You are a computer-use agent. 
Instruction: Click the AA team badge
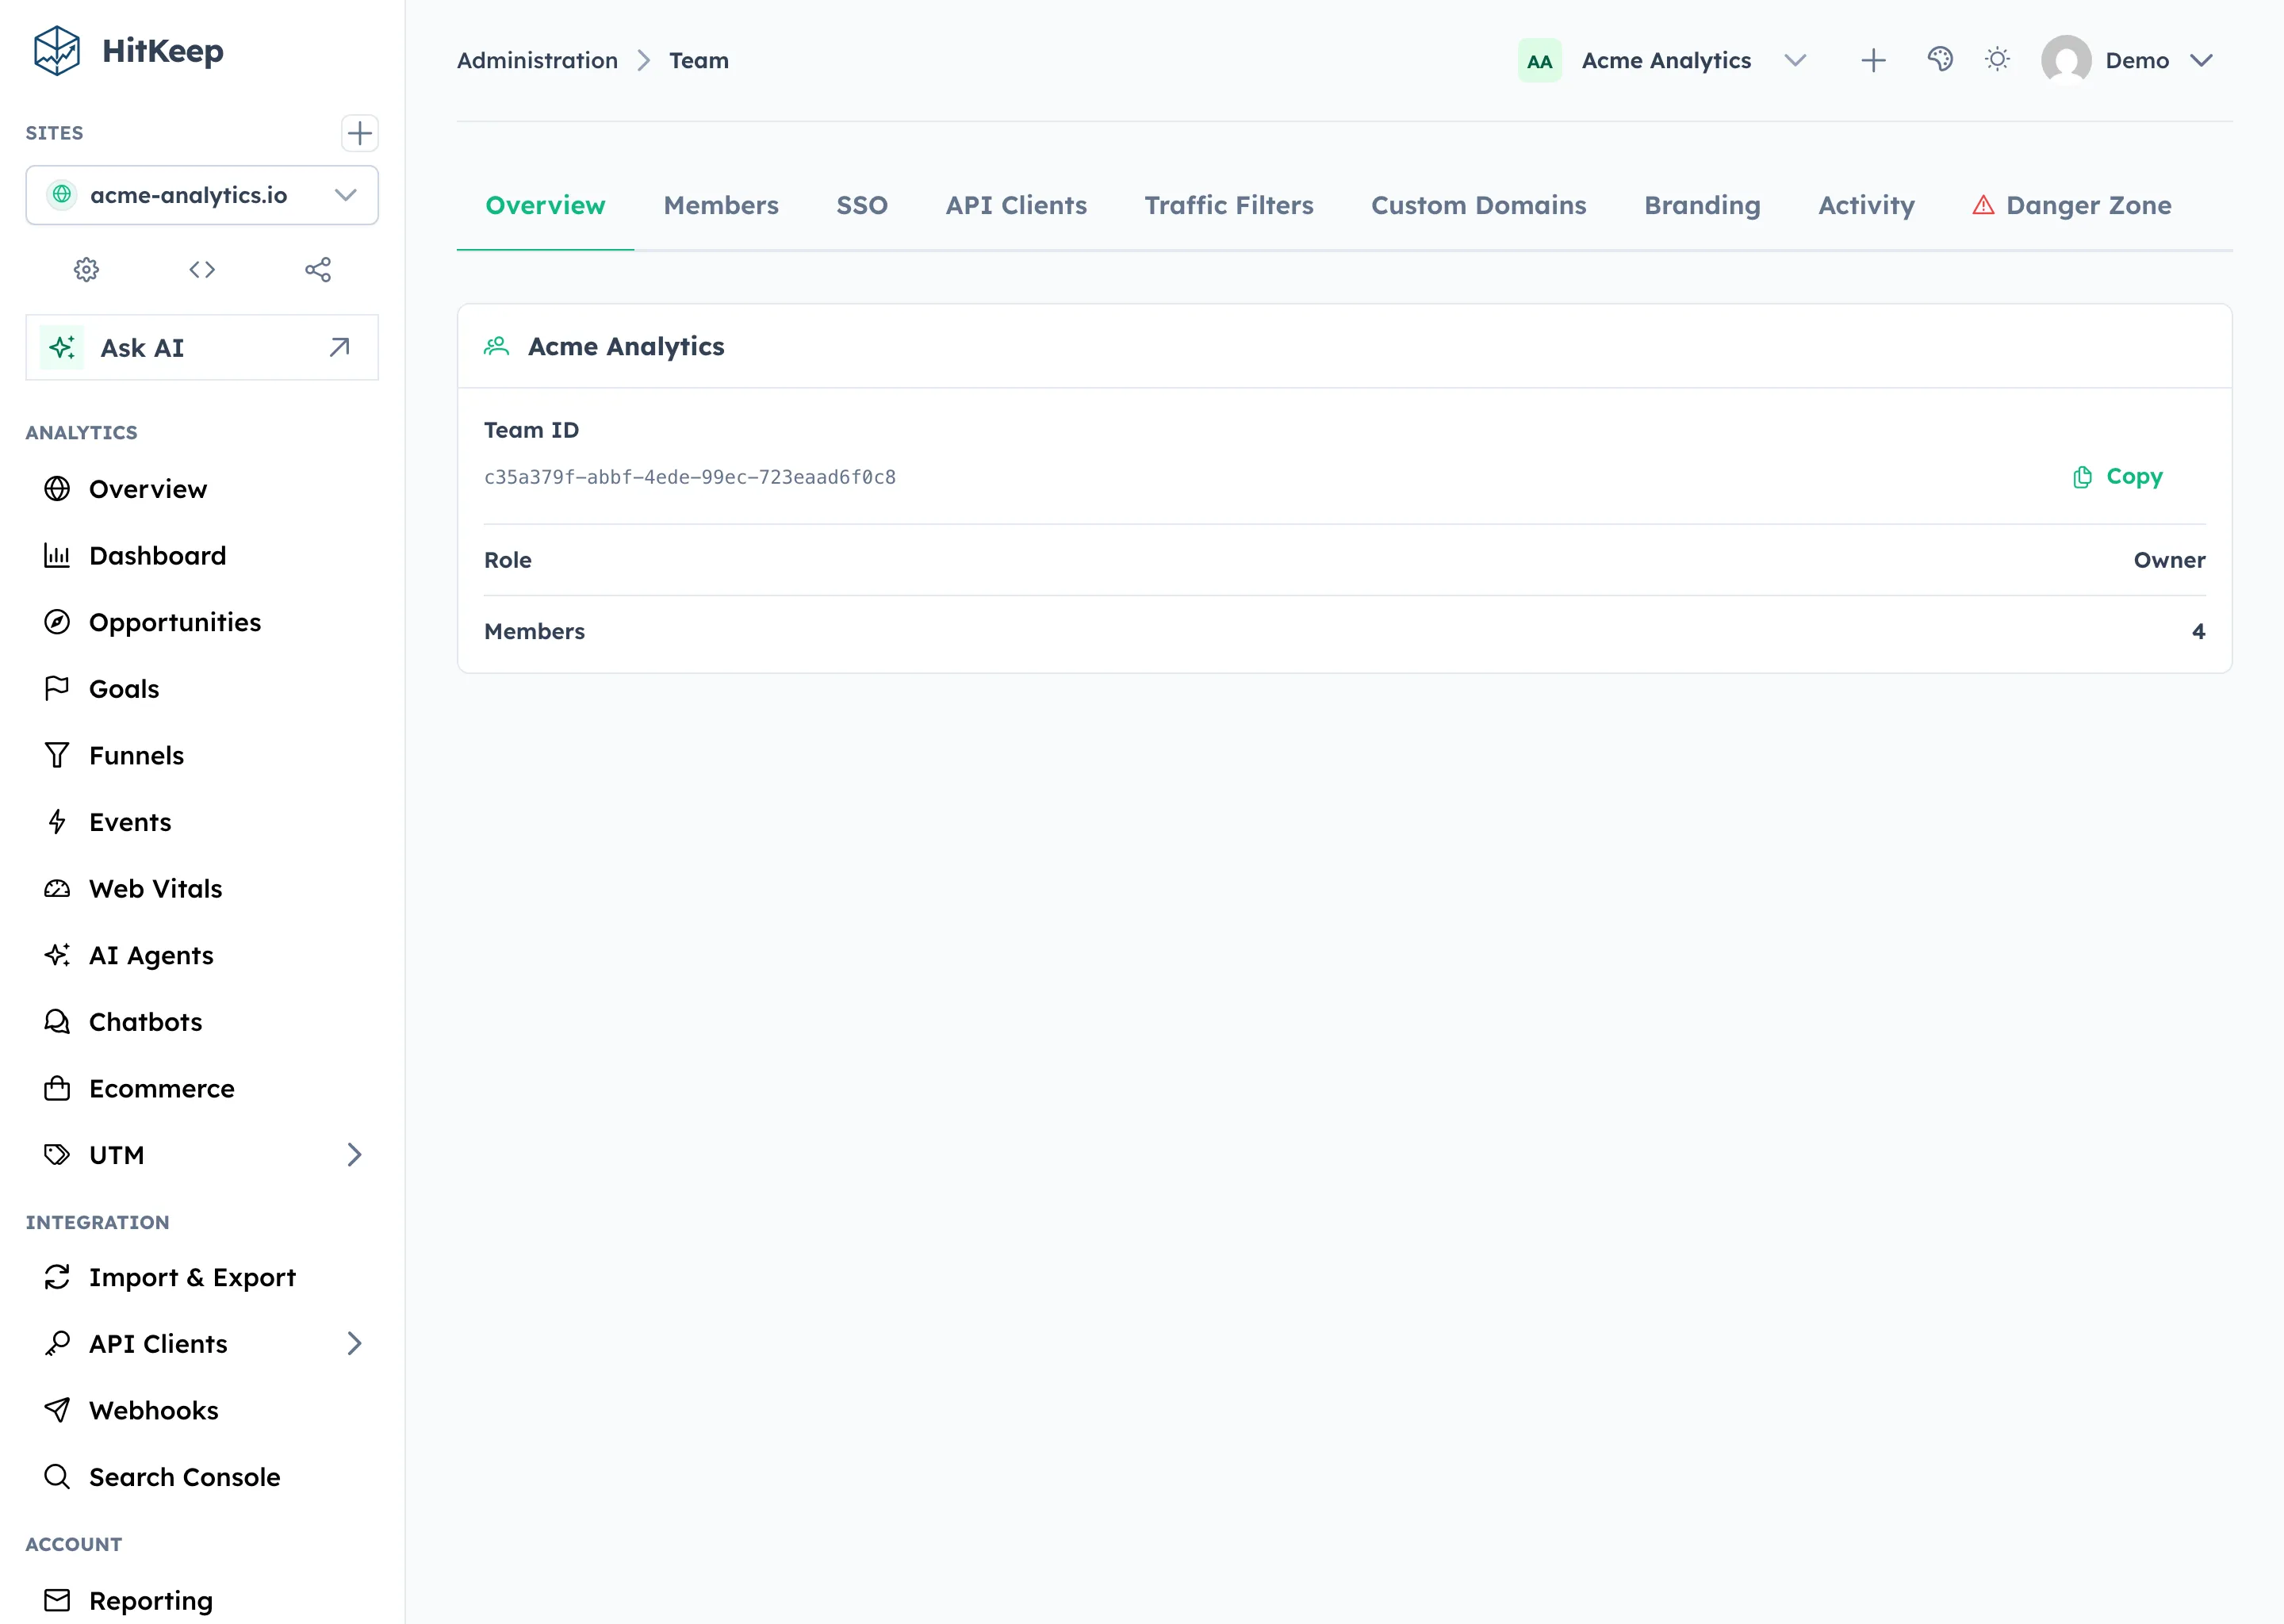click(x=1539, y=61)
